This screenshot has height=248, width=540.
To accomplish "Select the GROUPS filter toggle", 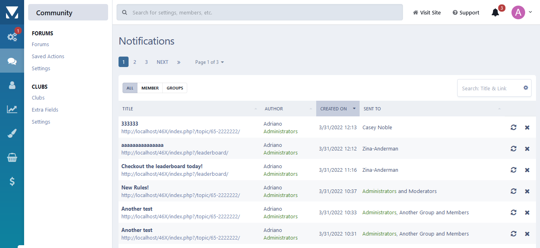I will pos(175,88).
